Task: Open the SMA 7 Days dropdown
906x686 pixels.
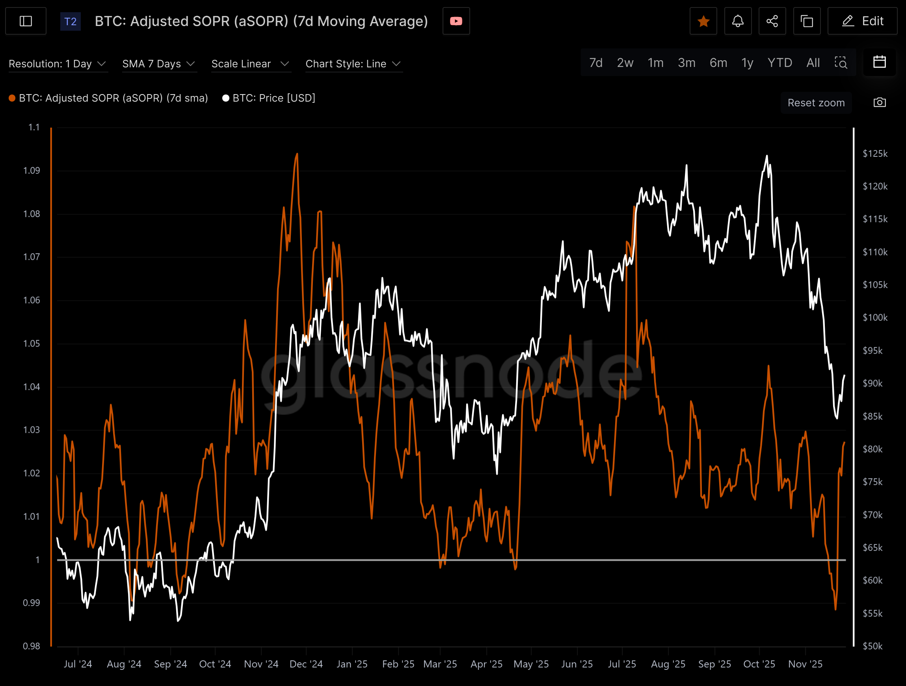Action: coord(159,64)
